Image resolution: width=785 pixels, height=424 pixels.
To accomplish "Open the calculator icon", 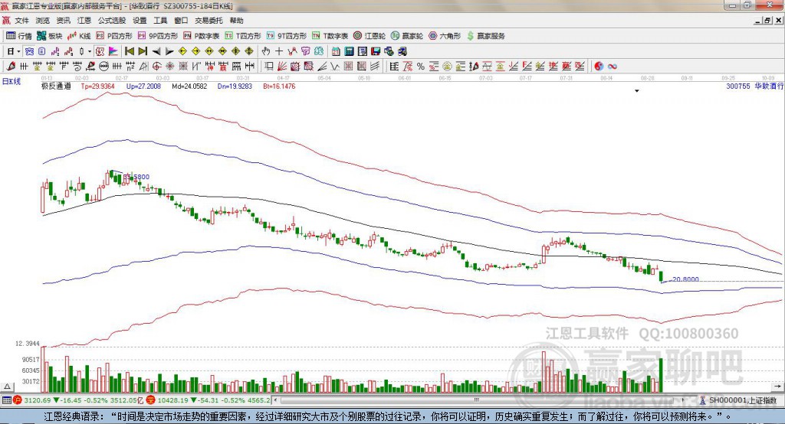I will click(349, 51).
